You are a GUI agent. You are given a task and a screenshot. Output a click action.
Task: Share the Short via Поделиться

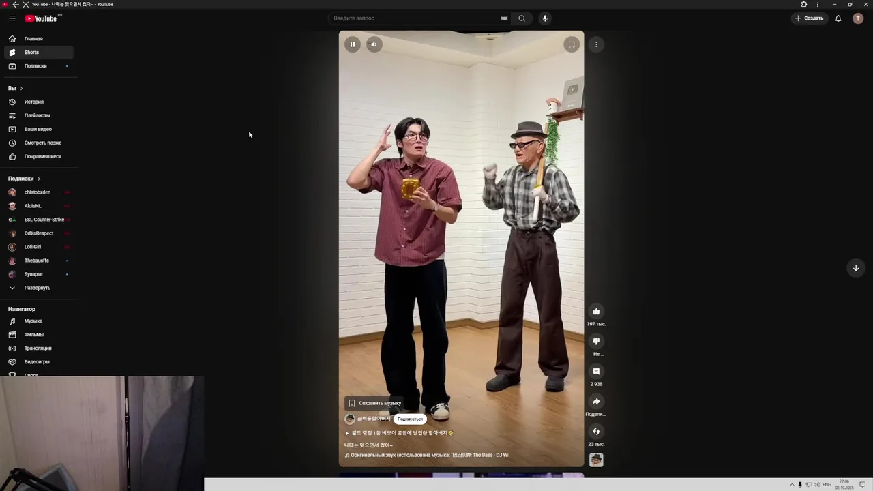[x=596, y=401]
